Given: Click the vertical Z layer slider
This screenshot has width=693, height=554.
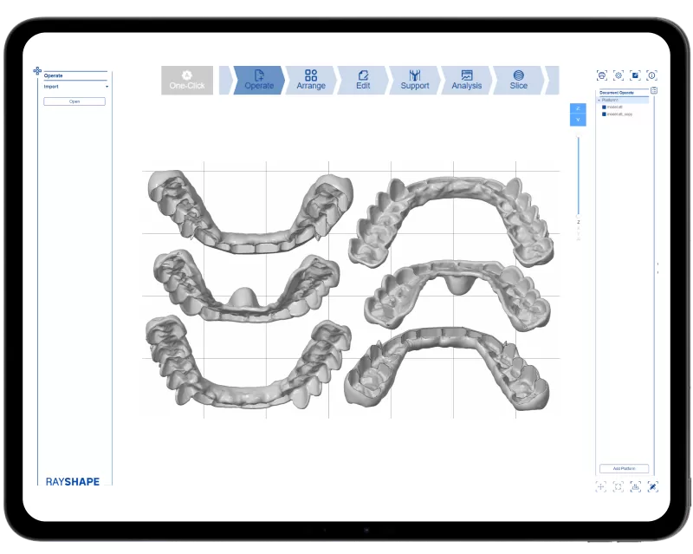Looking at the screenshot, I should click(x=578, y=173).
